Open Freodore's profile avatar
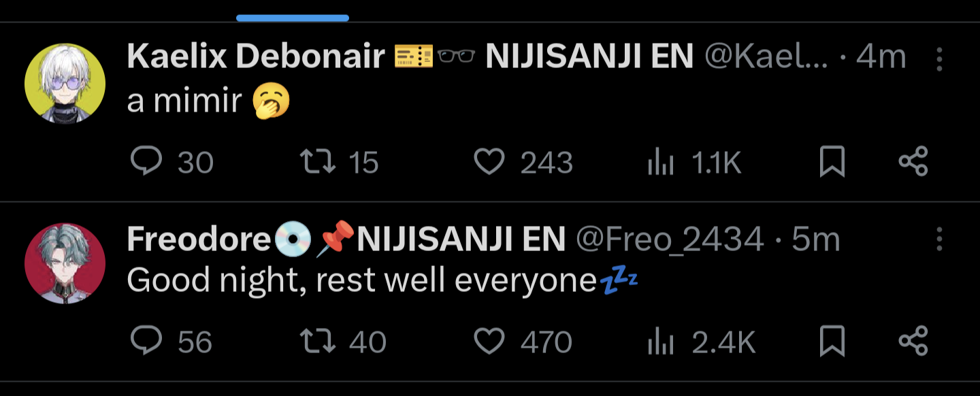 65,263
